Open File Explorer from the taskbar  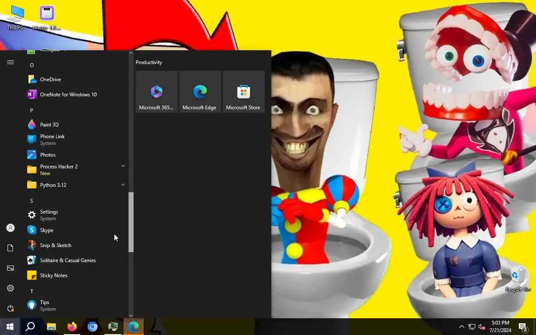pyautogui.click(x=51, y=327)
